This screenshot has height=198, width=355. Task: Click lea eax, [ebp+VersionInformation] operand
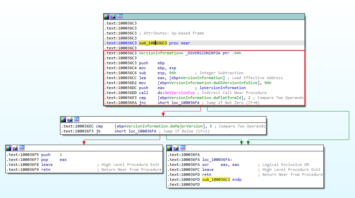pyautogui.click(x=191, y=78)
